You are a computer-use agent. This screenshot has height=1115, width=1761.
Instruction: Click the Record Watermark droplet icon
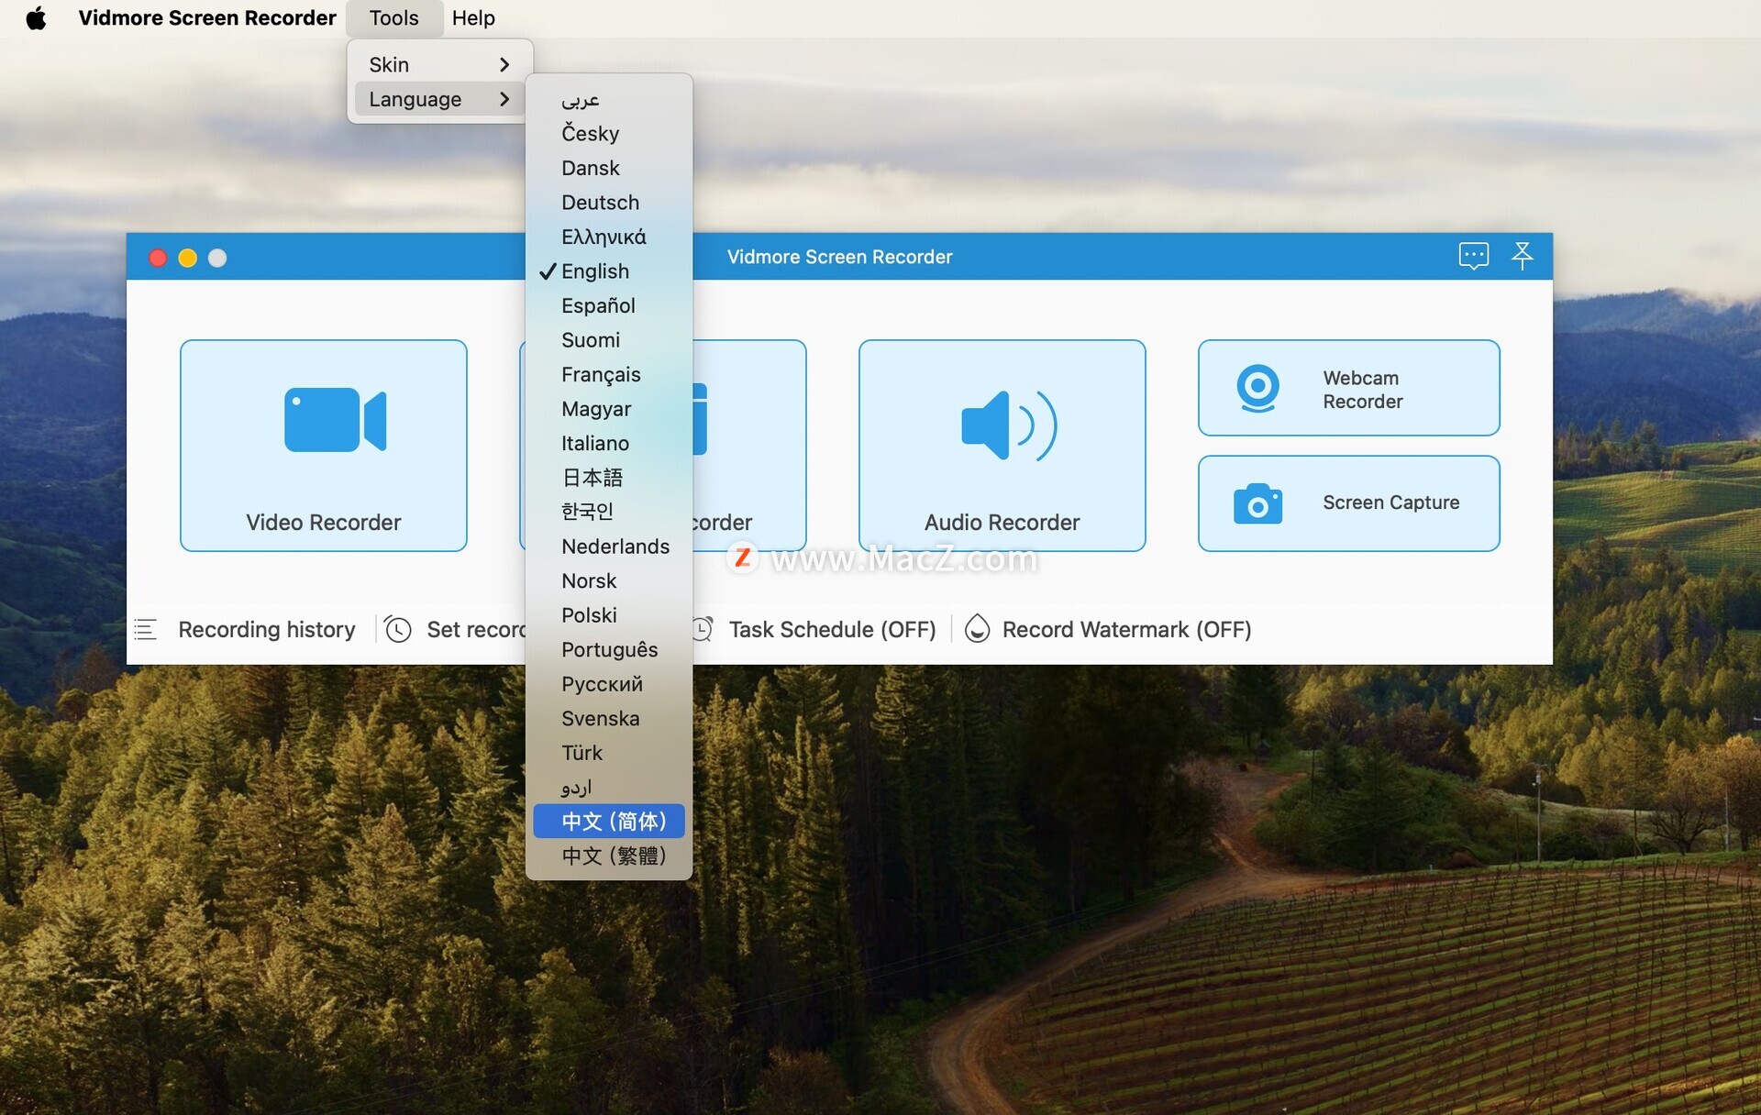point(977,629)
